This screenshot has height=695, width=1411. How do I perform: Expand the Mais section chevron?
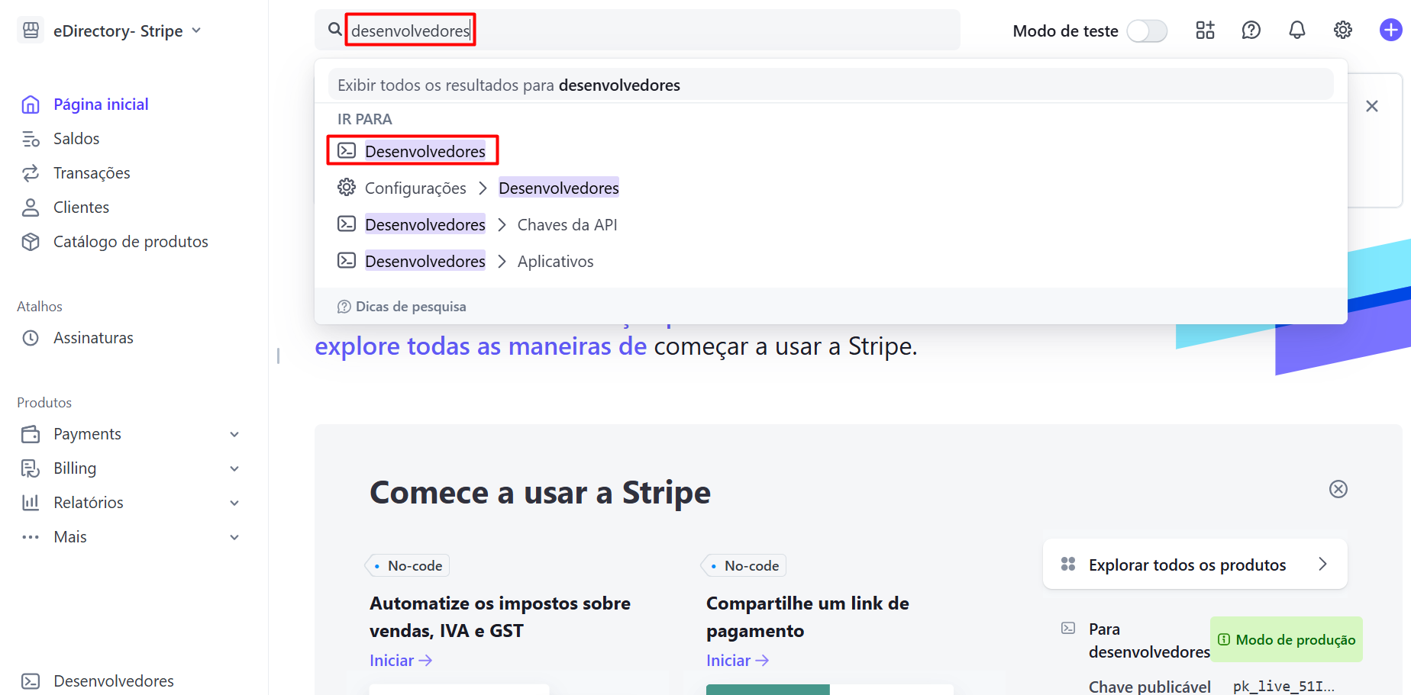tap(234, 537)
